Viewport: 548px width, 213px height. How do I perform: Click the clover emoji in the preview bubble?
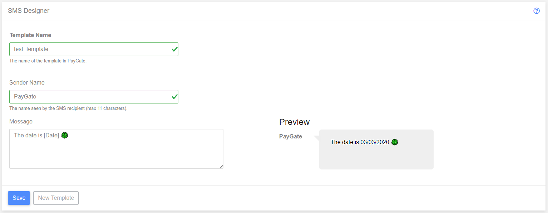395,142
